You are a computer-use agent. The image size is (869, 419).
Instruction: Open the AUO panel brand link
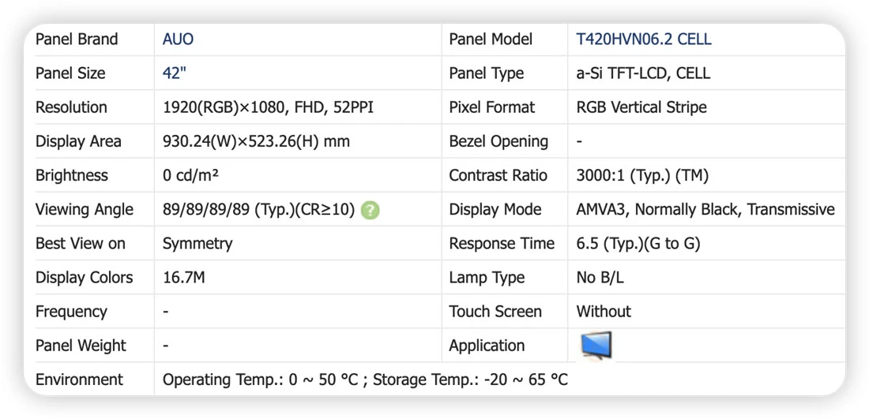point(178,39)
